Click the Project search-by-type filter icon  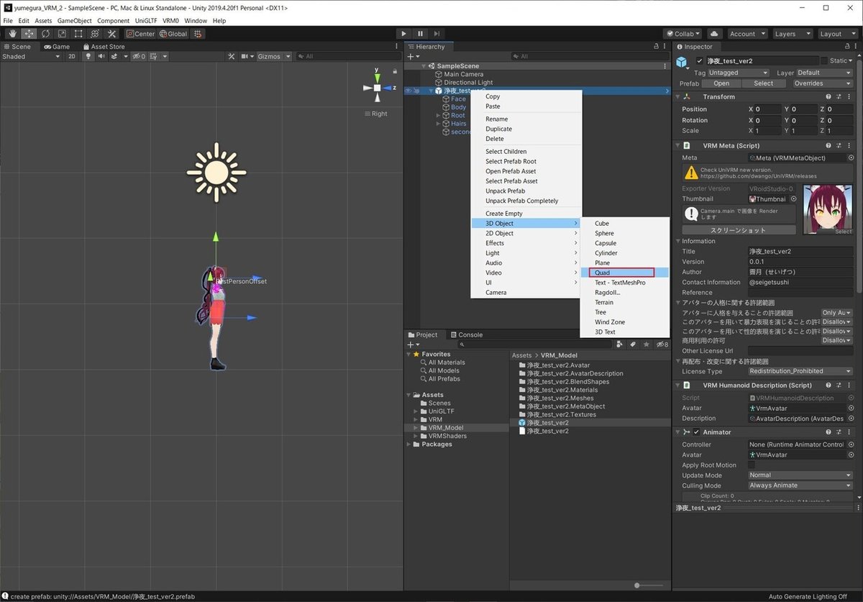pyautogui.click(x=620, y=345)
